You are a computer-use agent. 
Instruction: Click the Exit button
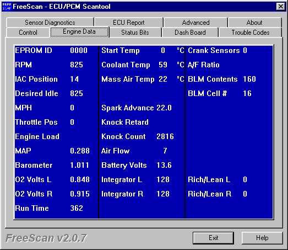[x=213, y=238]
